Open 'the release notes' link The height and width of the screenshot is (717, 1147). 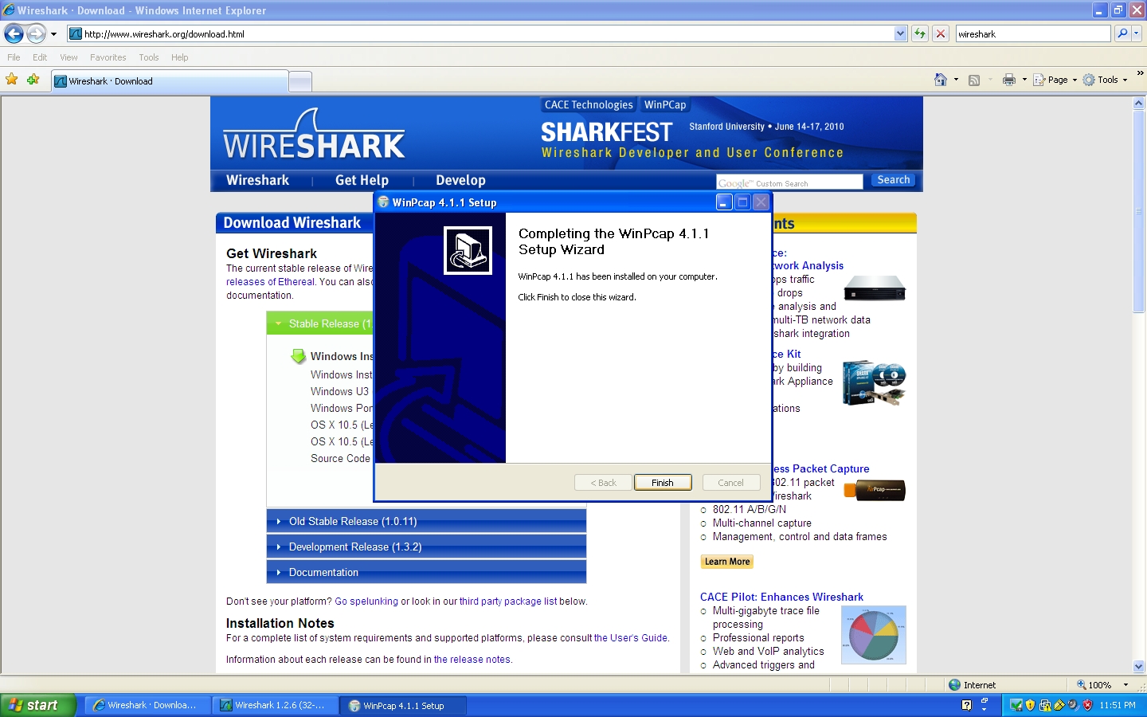472,660
